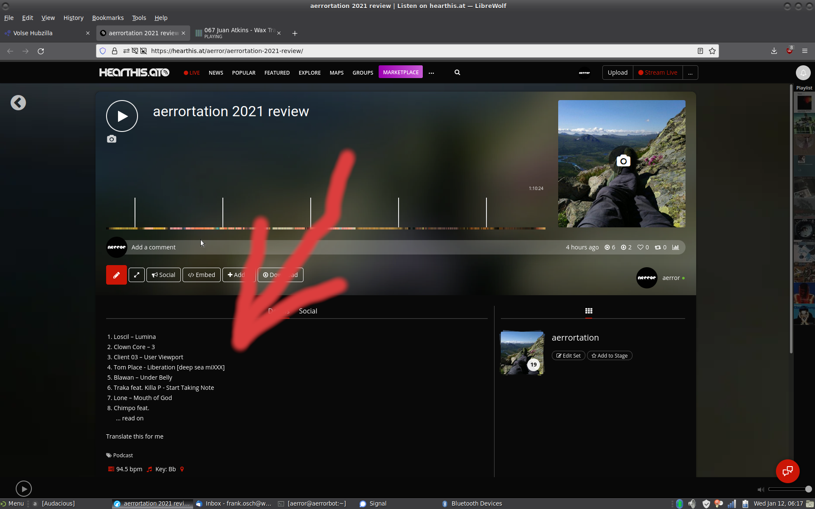Click the notification bell icon
Image resolution: width=815 pixels, height=509 pixels.
coord(803,73)
